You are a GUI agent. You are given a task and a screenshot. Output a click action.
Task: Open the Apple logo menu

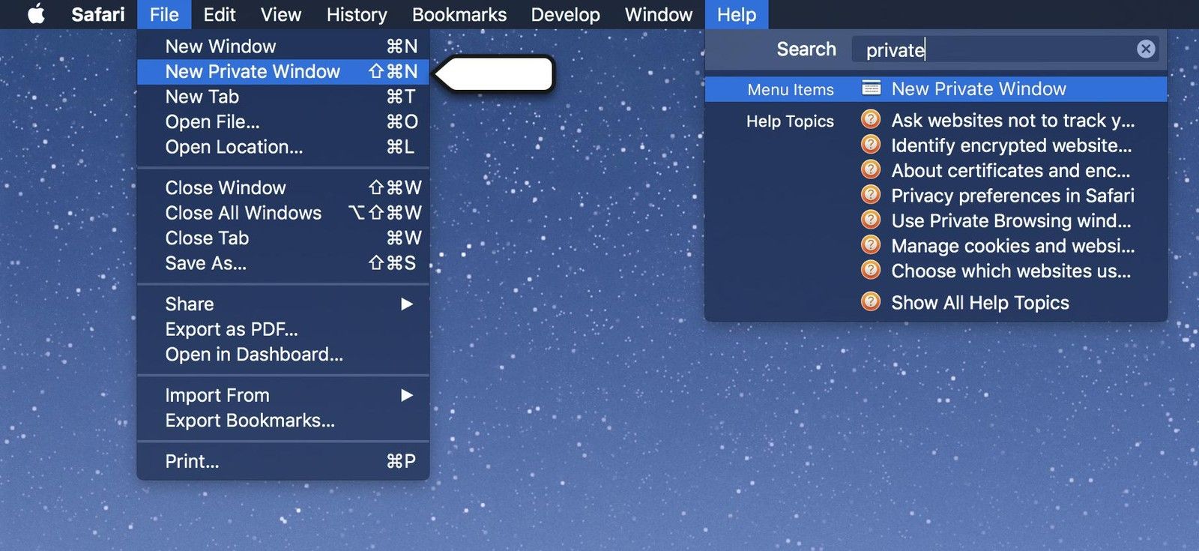coord(36,14)
